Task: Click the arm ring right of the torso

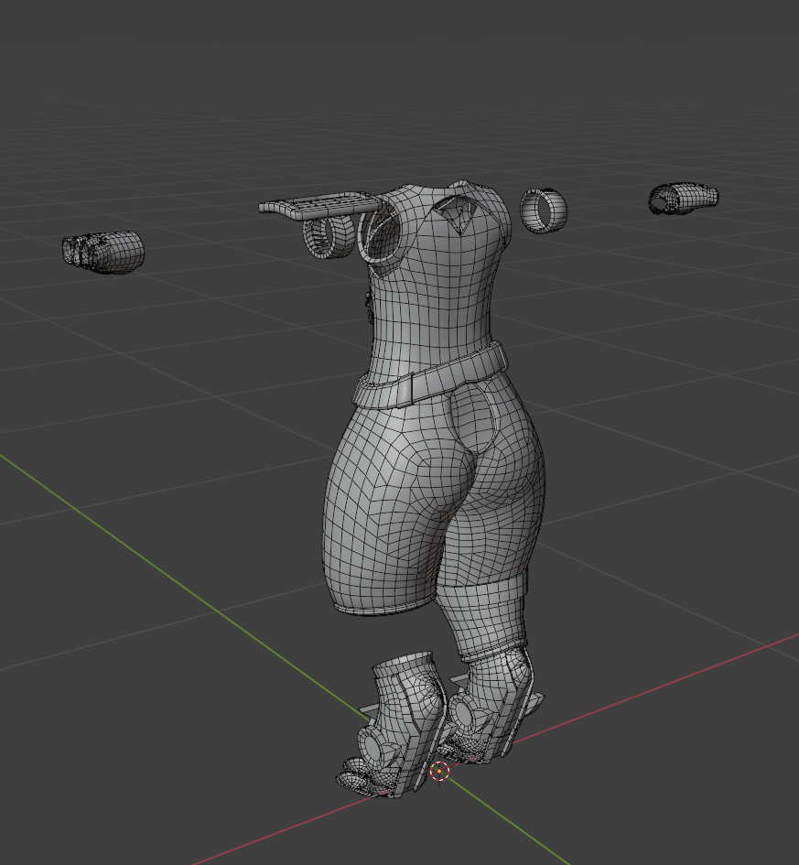Action: (544, 211)
